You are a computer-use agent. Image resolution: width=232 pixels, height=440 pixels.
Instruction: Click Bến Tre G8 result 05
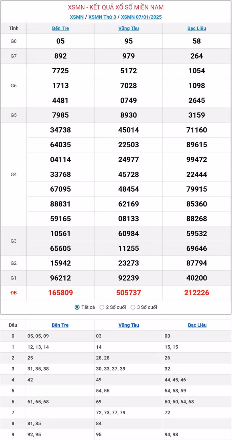60,41
